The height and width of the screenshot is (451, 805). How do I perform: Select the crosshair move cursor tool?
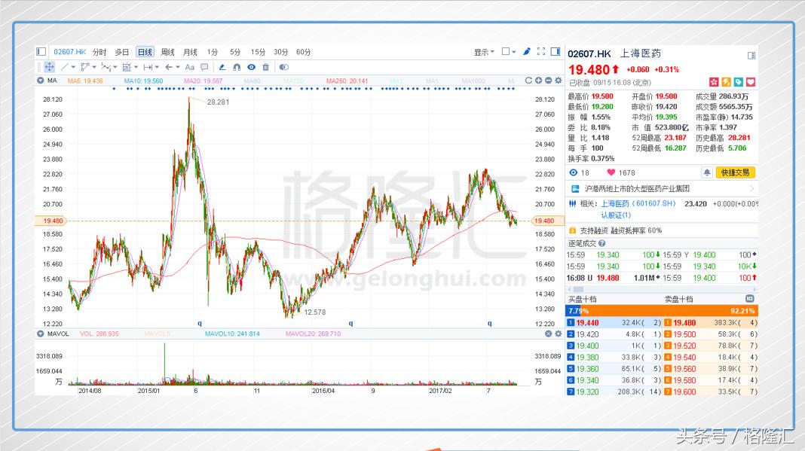[x=49, y=67]
